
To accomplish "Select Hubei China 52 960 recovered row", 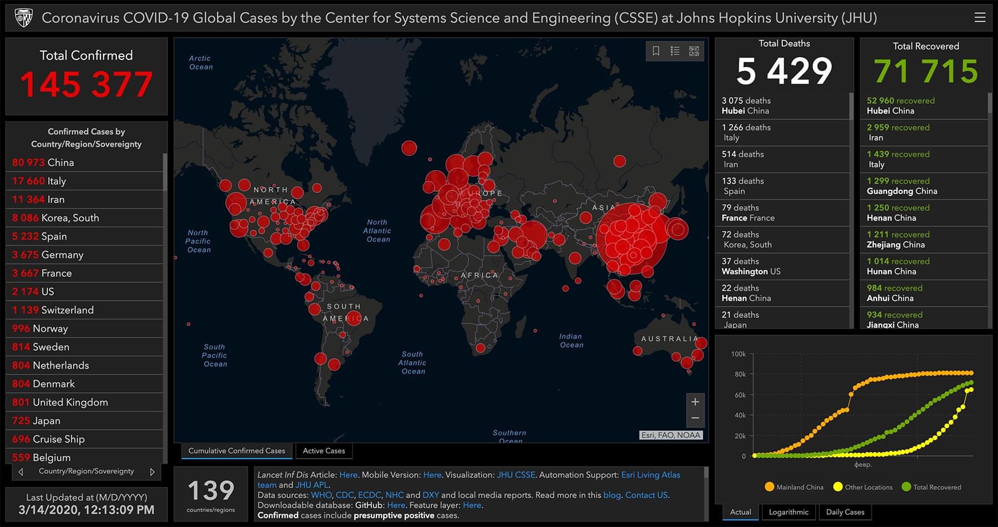I will coord(924,105).
